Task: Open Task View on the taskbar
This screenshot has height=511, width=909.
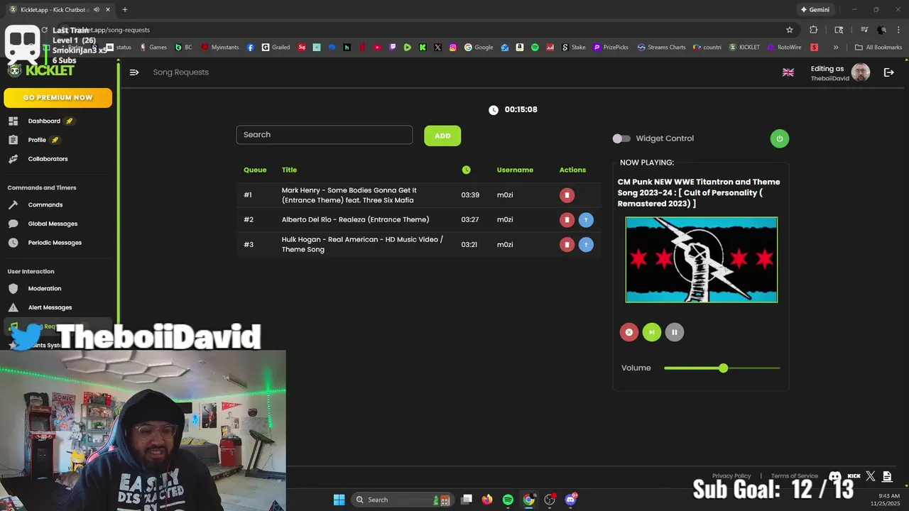Action: (467, 500)
